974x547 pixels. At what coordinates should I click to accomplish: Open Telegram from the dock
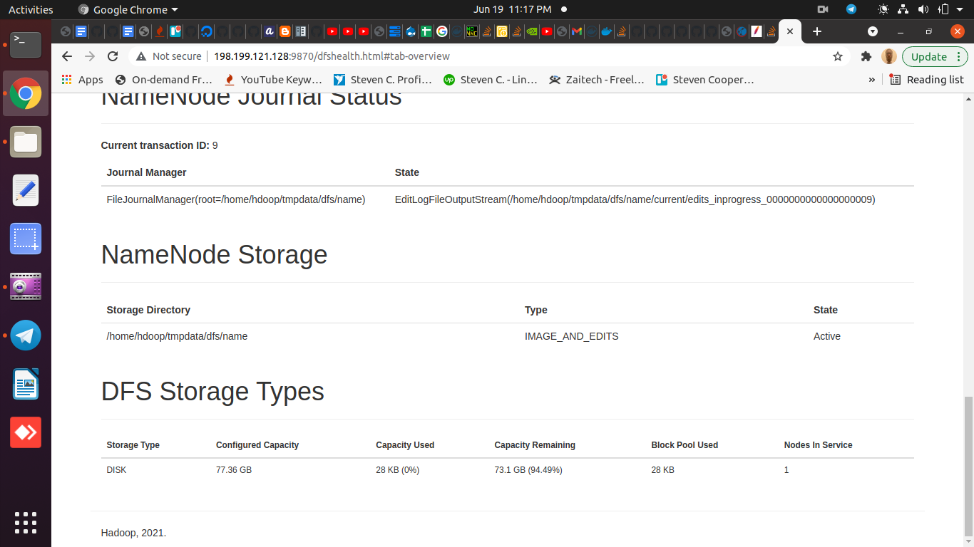(x=26, y=335)
